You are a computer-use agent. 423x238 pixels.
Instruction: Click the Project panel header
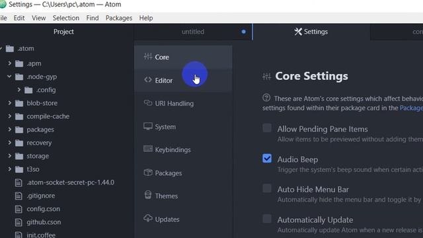point(63,32)
